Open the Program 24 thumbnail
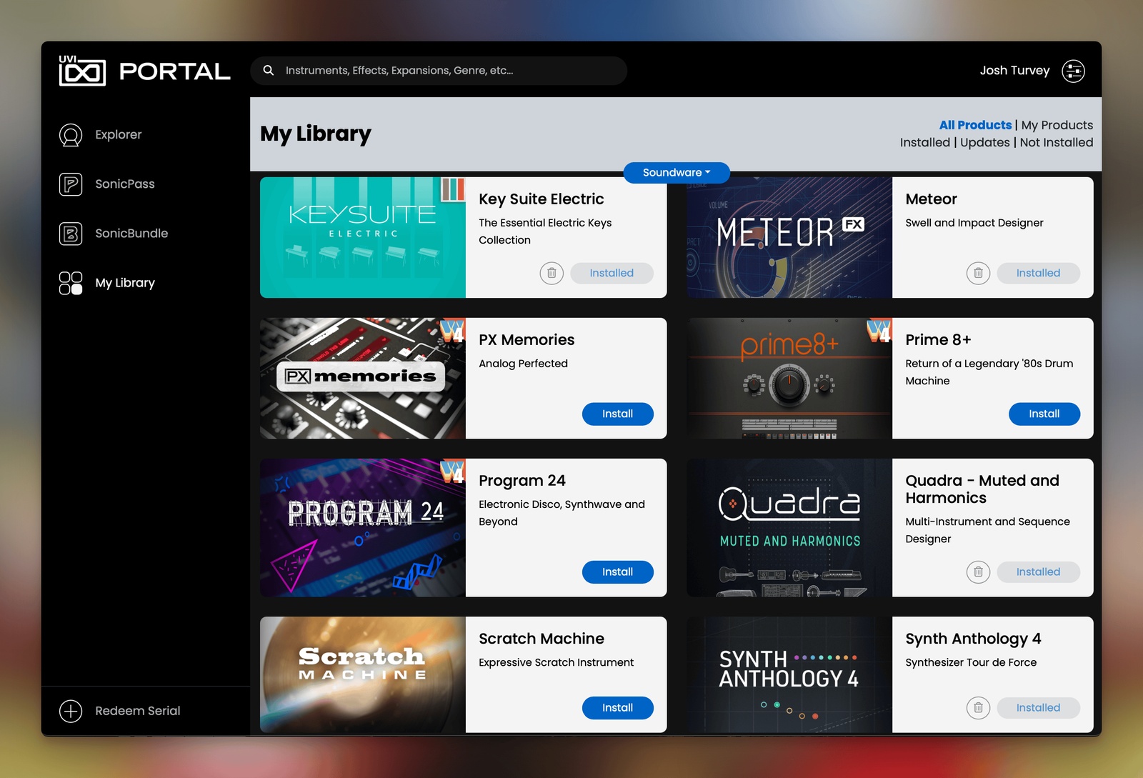1143x778 pixels. [363, 527]
